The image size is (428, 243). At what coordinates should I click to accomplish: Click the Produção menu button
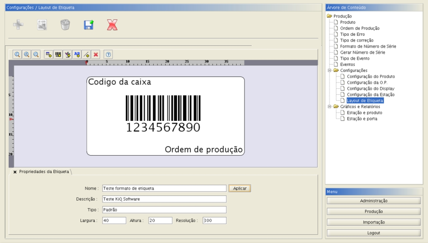[373, 212]
